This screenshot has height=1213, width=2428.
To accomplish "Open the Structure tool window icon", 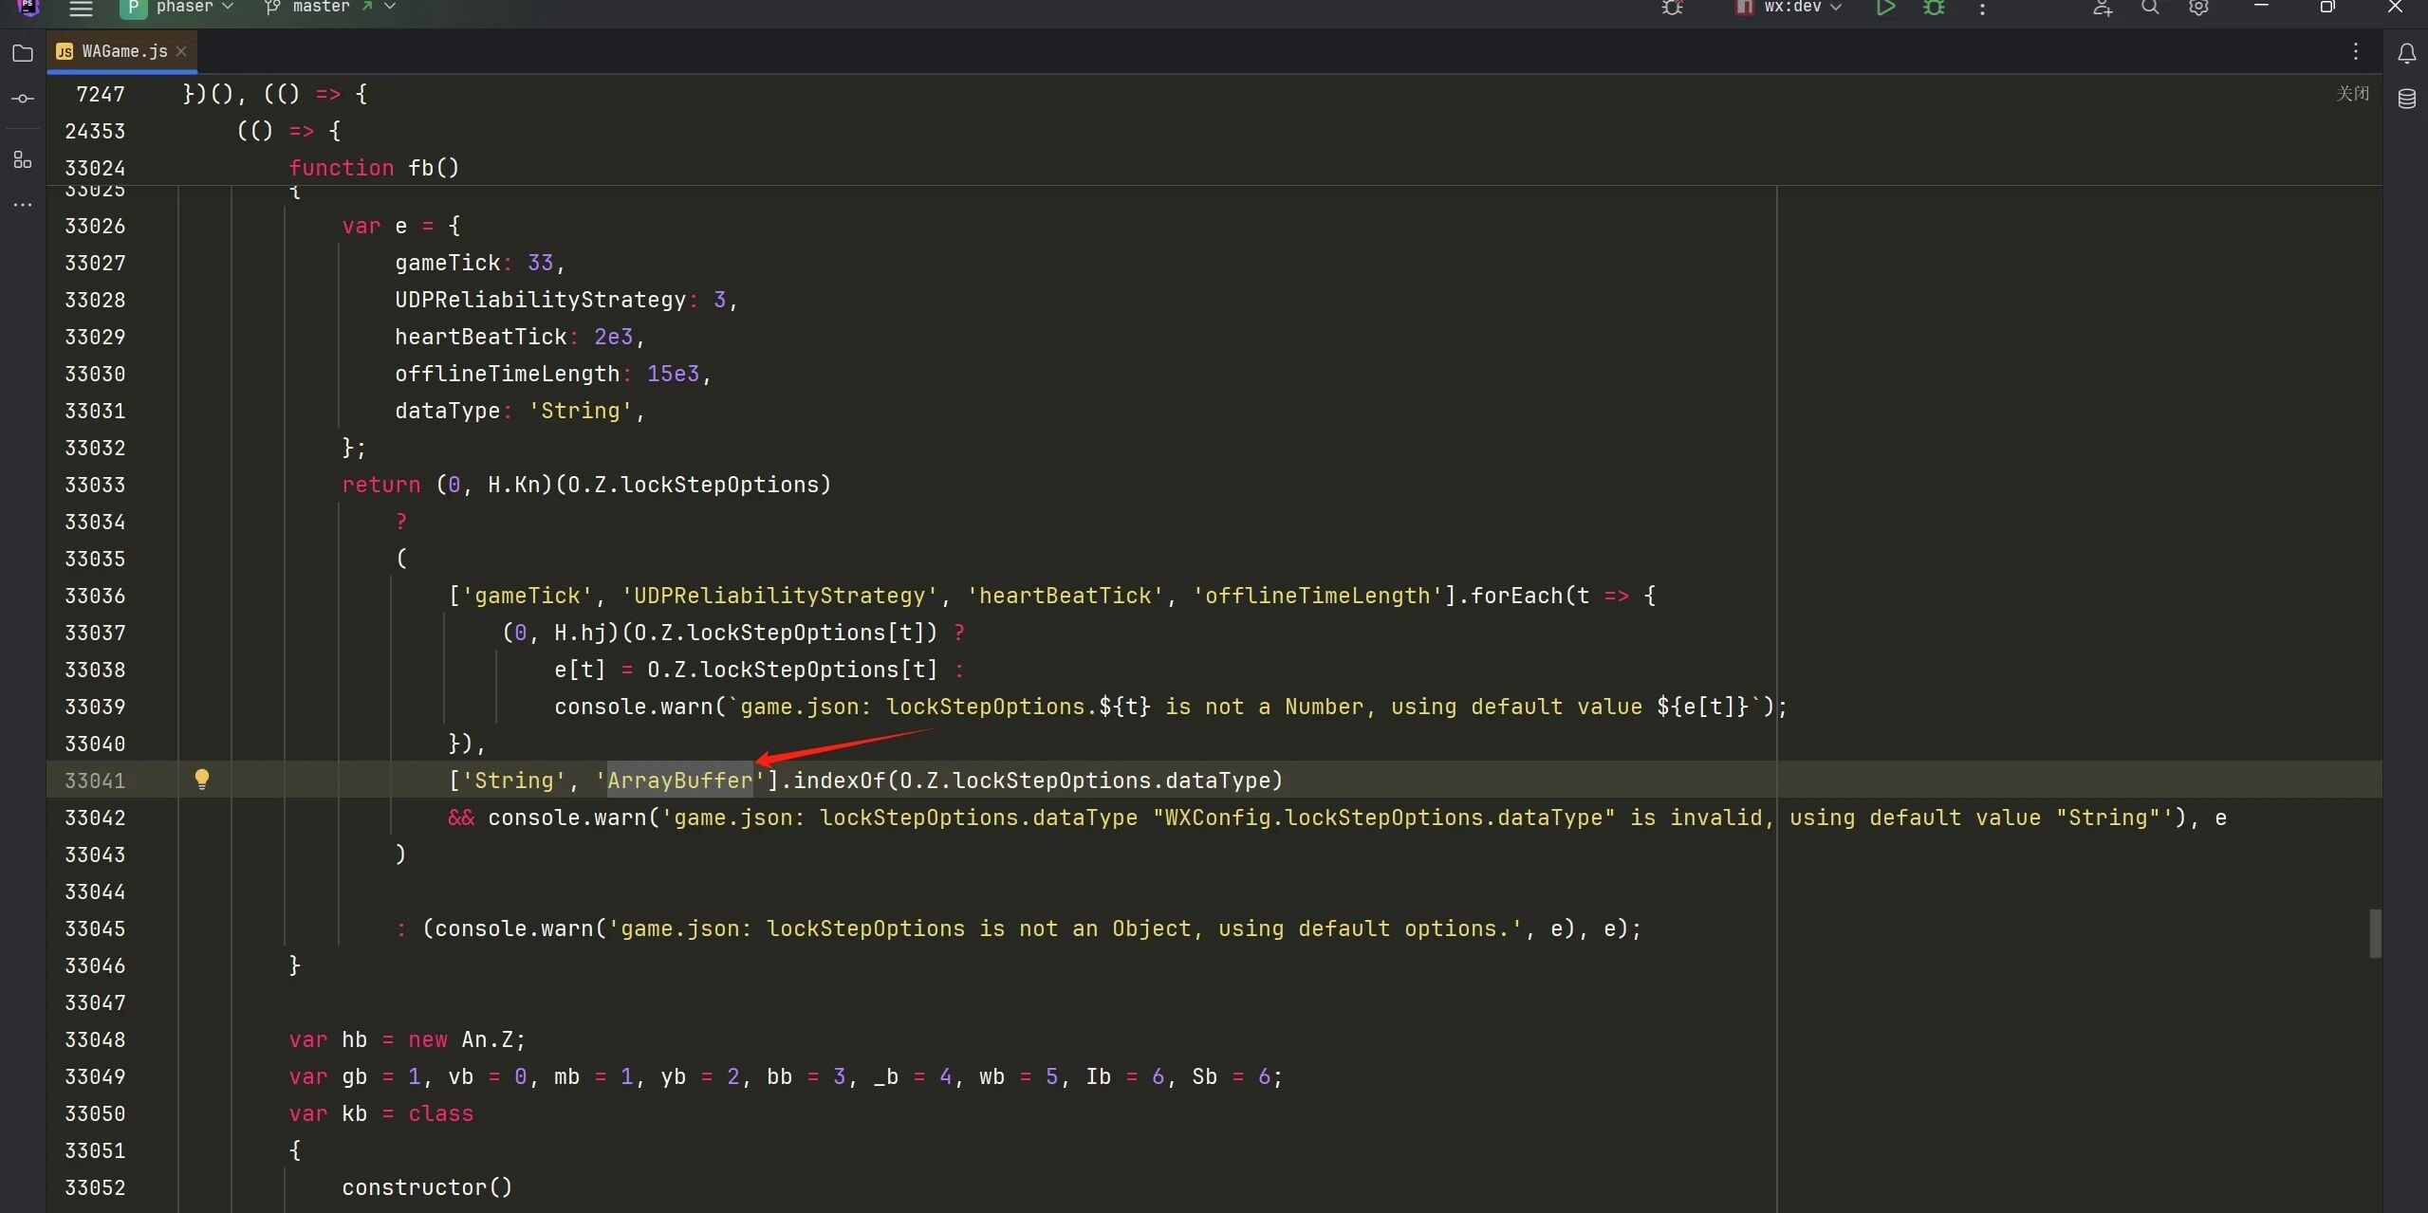I will click(23, 159).
